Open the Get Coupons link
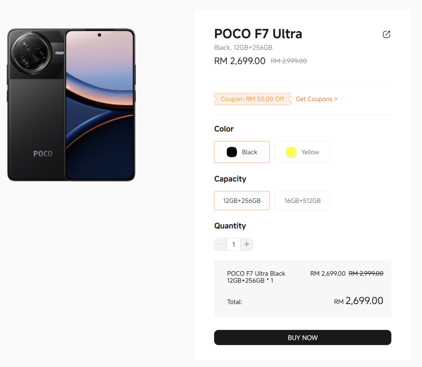The height and width of the screenshot is (367, 422). [x=316, y=99]
